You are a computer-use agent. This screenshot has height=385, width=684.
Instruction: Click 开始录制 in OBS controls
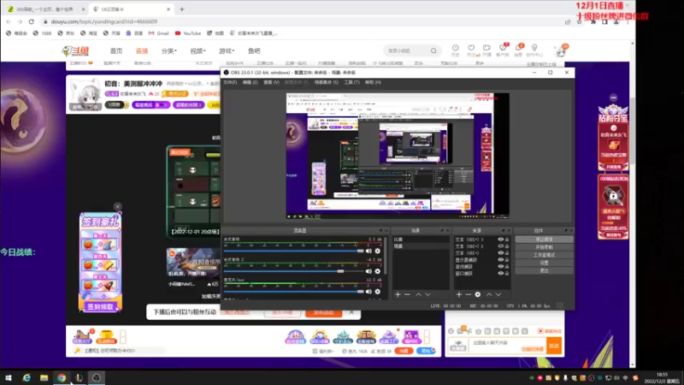544,247
